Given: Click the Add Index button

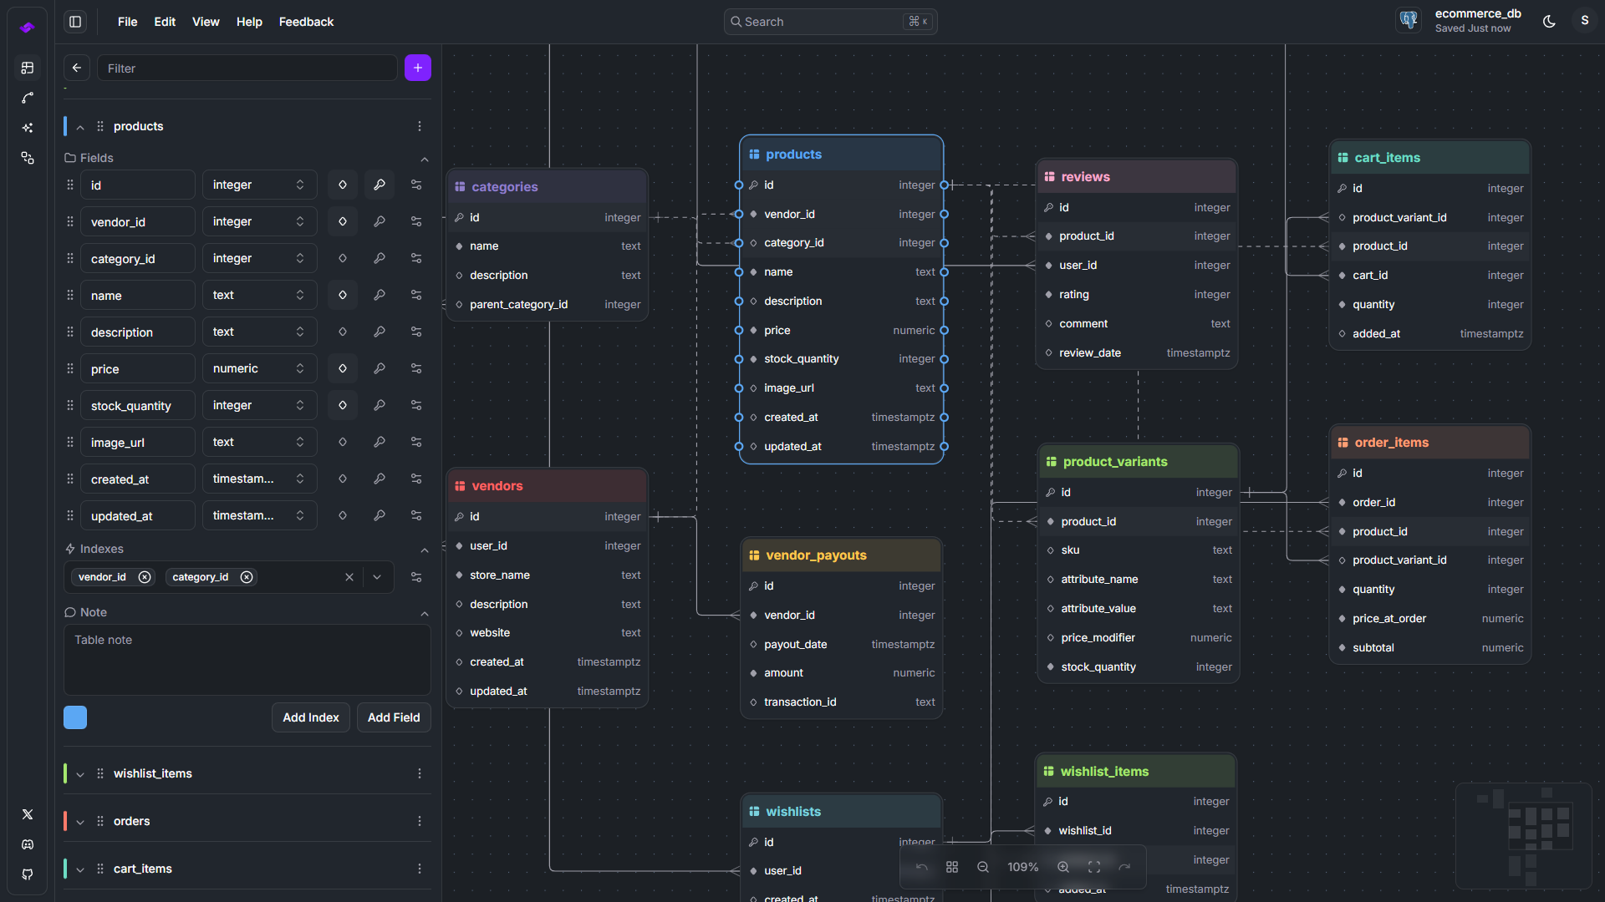Looking at the screenshot, I should [x=310, y=717].
